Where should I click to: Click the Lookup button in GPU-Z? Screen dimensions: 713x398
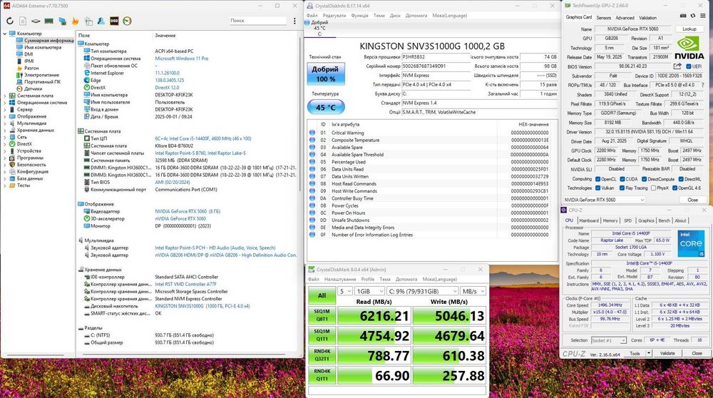tap(689, 29)
